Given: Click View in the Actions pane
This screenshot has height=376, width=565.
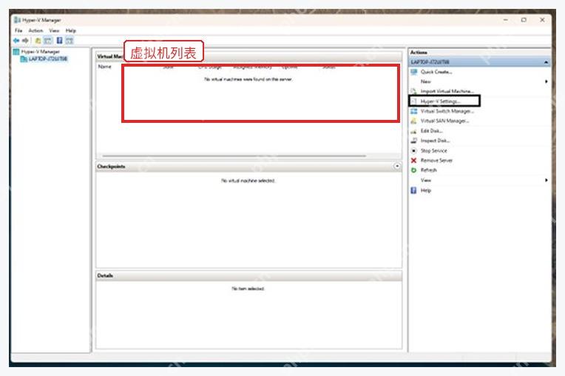Looking at the screenshot, I should click(x=425, y=181).
